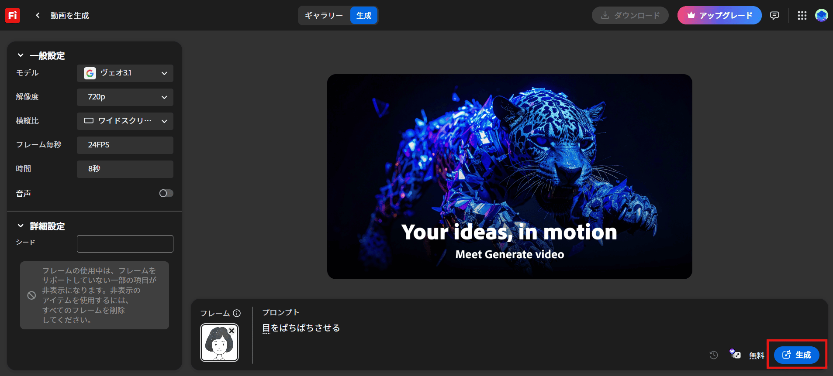Click the blue 生成 generate button
Viewport: 833px width, 376px height.
[x=796, y=355]
